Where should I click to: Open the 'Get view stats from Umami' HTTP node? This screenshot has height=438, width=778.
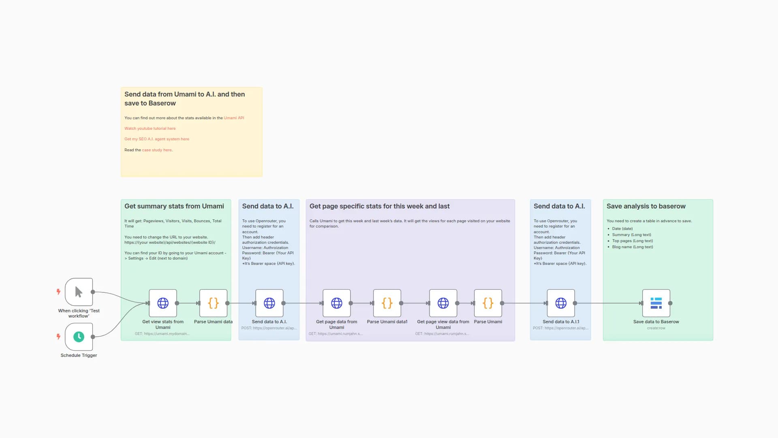point(163,303)
